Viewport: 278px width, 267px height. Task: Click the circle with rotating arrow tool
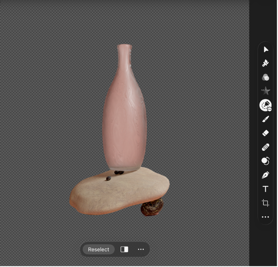[x=265, y=161]
